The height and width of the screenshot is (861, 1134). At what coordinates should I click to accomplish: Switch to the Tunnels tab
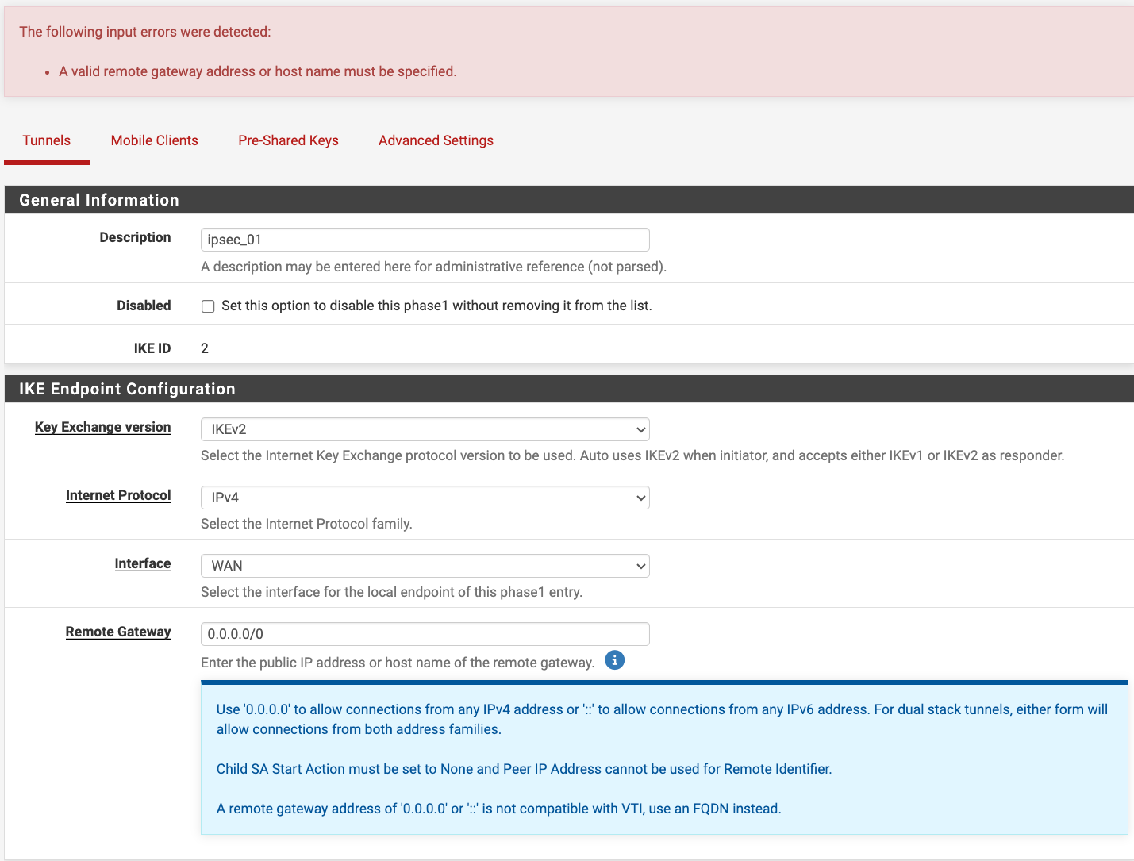(47, 140)
